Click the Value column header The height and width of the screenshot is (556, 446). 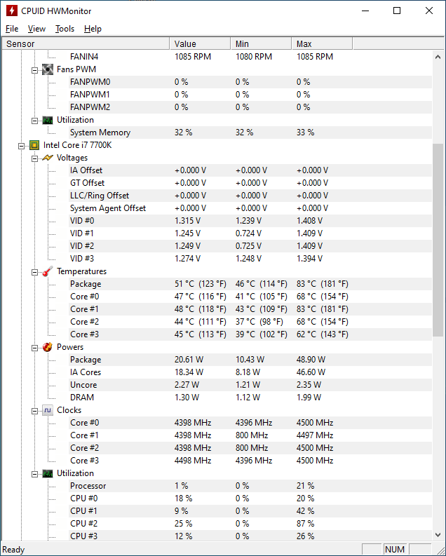[200, 43]
